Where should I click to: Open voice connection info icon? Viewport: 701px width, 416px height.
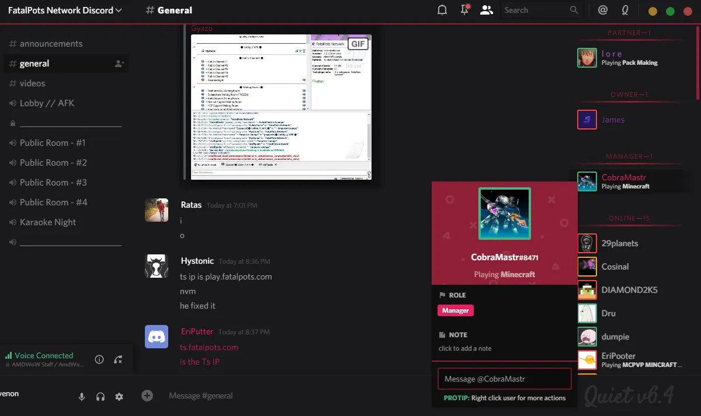(x=99, y=359)
